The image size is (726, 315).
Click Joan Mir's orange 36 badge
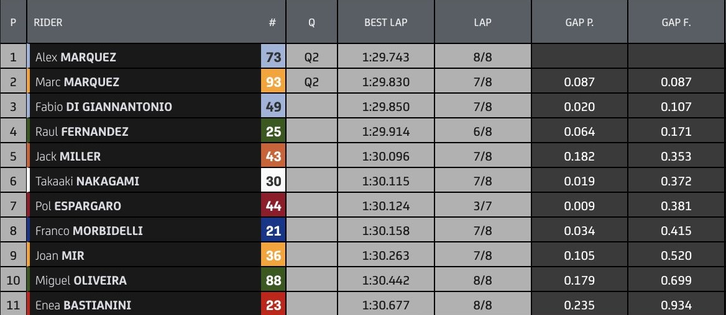tap(273, 255)
